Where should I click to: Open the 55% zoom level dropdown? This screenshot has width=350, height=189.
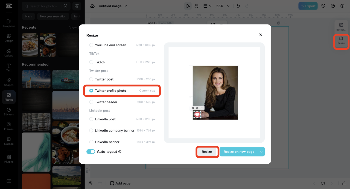coord(223,6)
